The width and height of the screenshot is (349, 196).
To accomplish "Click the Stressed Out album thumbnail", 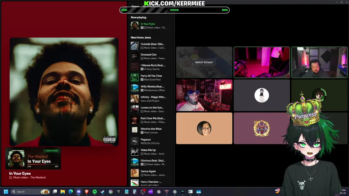I will click(x=134, y=56).
